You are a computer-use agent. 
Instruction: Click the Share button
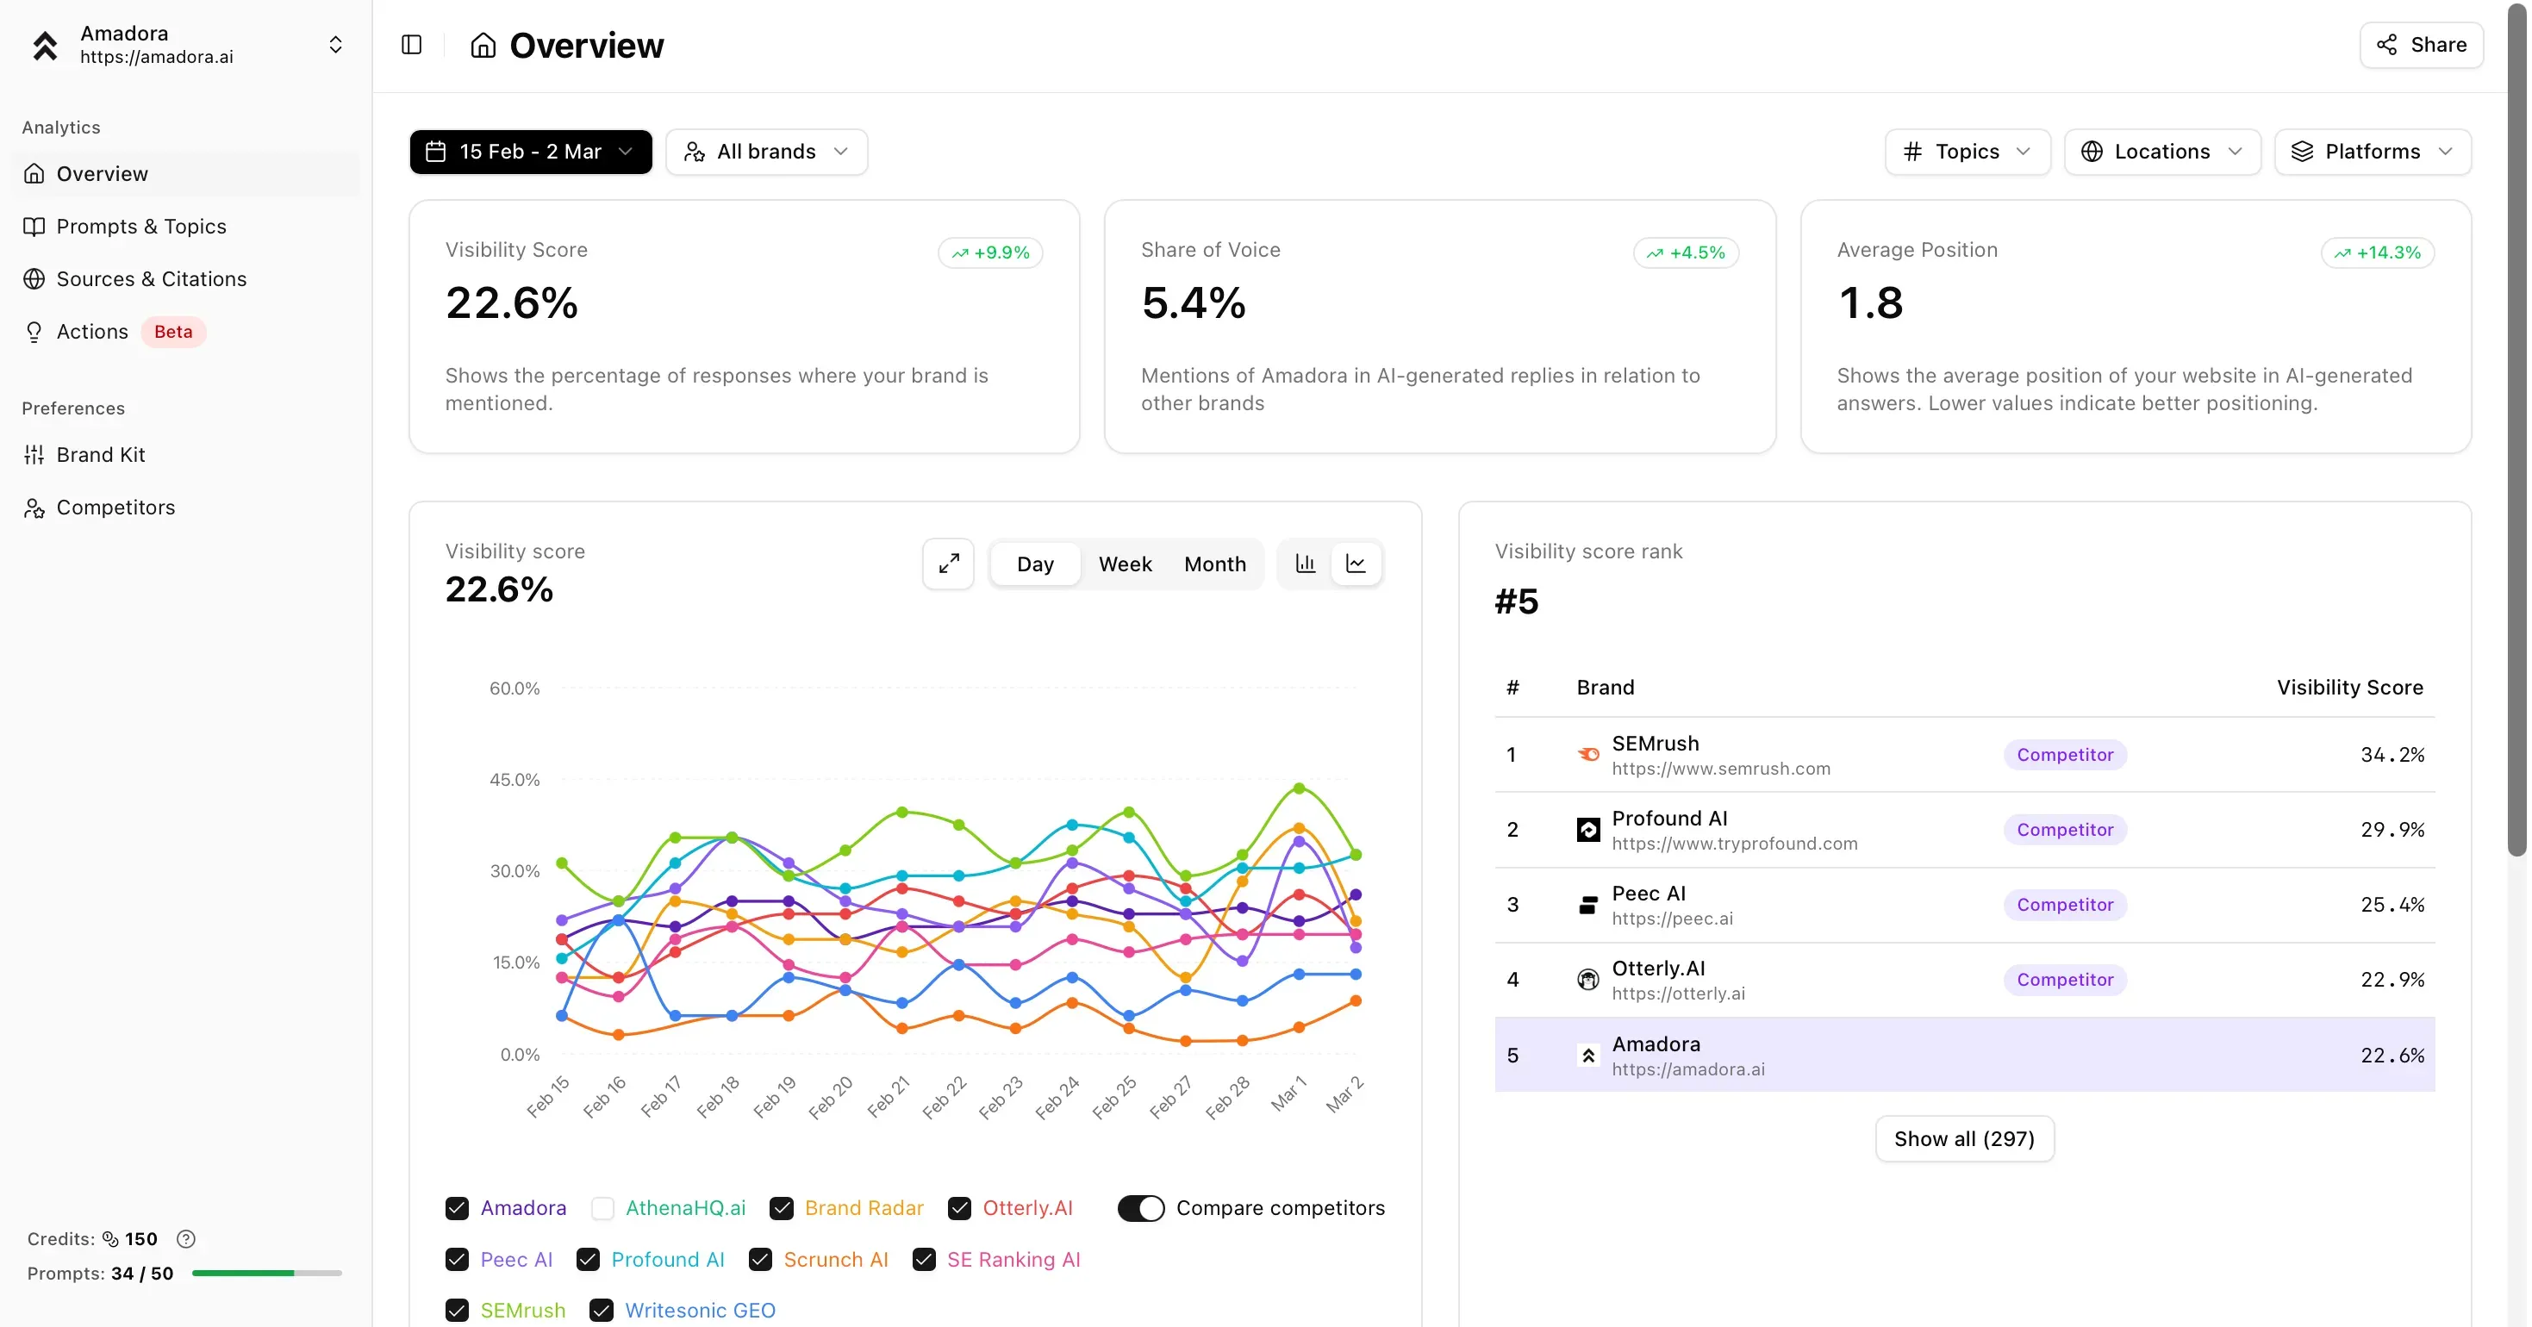pos(2422,45)
